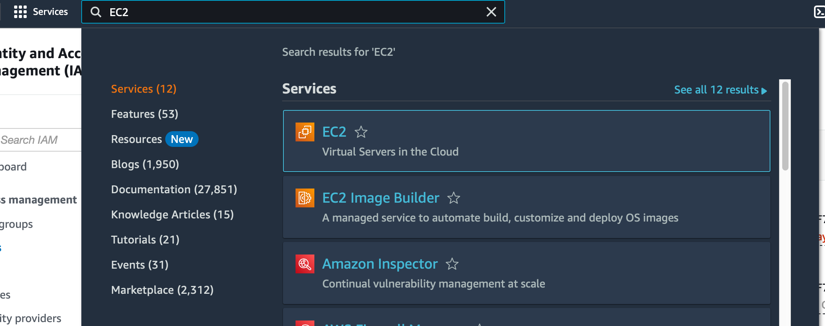This screenshot has height=326, width=825.
Task: Click the search magnifier icon
Action: coord(96,12)
